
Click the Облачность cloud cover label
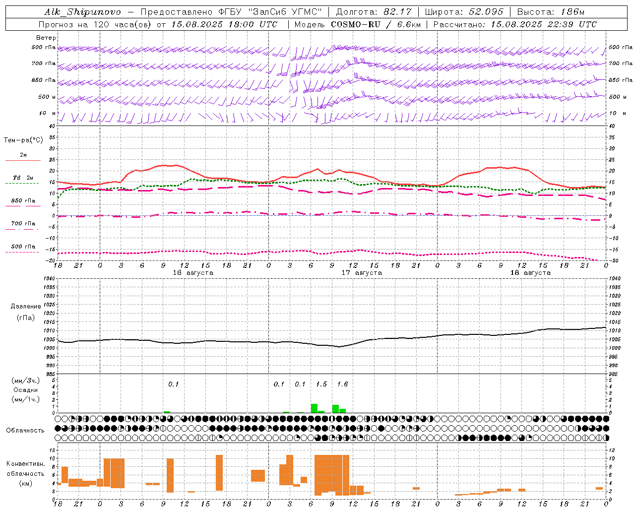point(25,430)
